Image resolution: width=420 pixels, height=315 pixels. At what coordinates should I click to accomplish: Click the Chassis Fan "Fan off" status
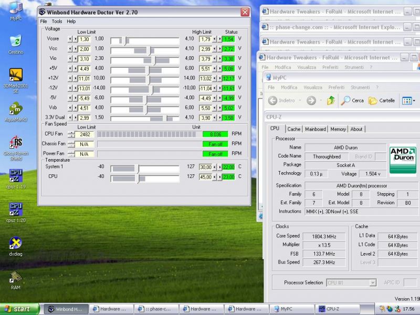(215, 144)
